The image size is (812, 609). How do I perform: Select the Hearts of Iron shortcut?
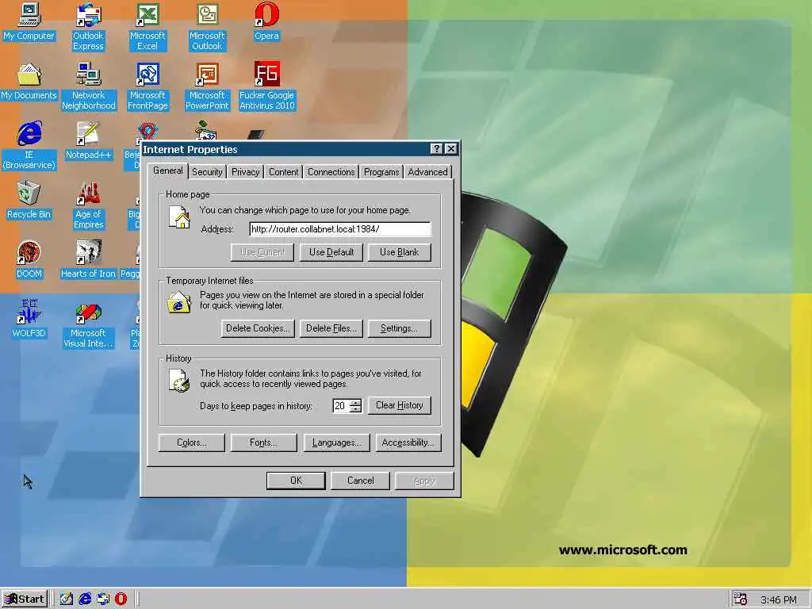(x=88, y=259)
